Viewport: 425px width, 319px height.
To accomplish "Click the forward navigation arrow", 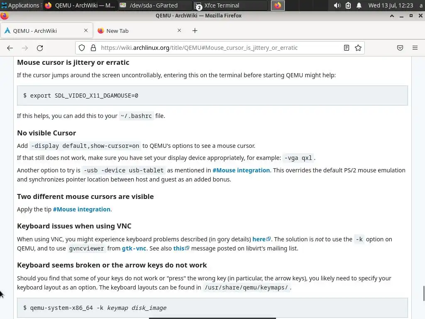I will click(x=25, y=48).
